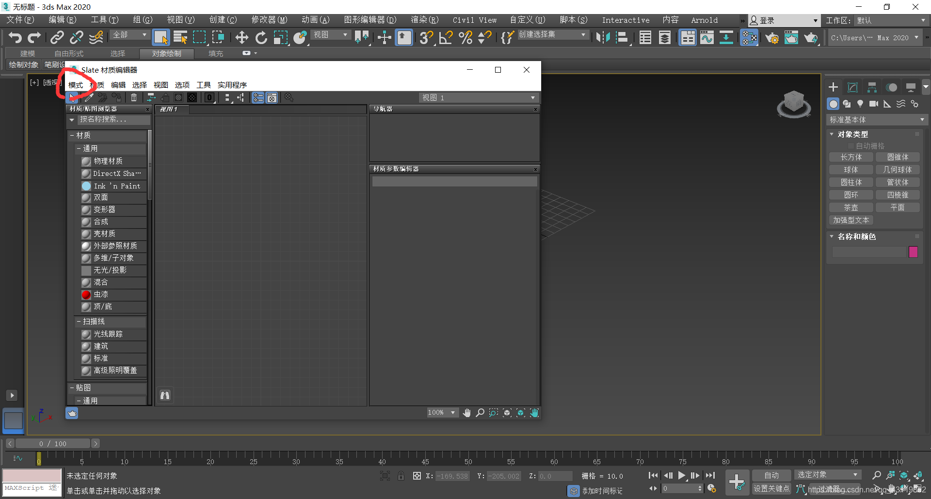Viewport: 931px width, 499px height.
Task: Collapse the Scanline group in material browser
Action: 79,321
